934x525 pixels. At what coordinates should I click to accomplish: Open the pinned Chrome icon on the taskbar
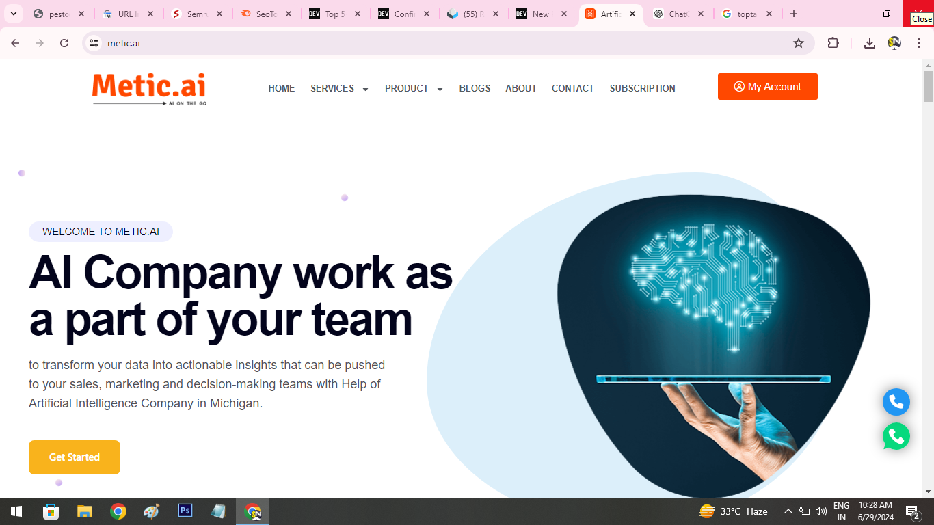pyautogui.click(x=118, y=511)
